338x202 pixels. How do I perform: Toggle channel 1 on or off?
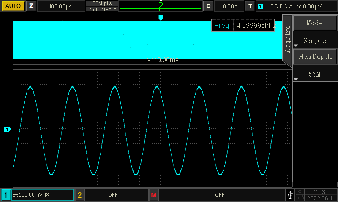tap(6, 195)
